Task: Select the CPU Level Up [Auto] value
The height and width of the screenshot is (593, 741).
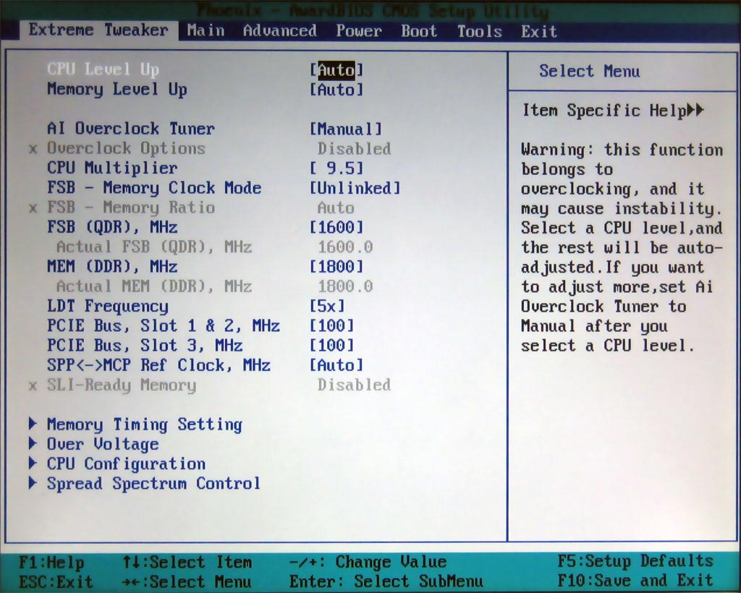Action: pos(336,70)
